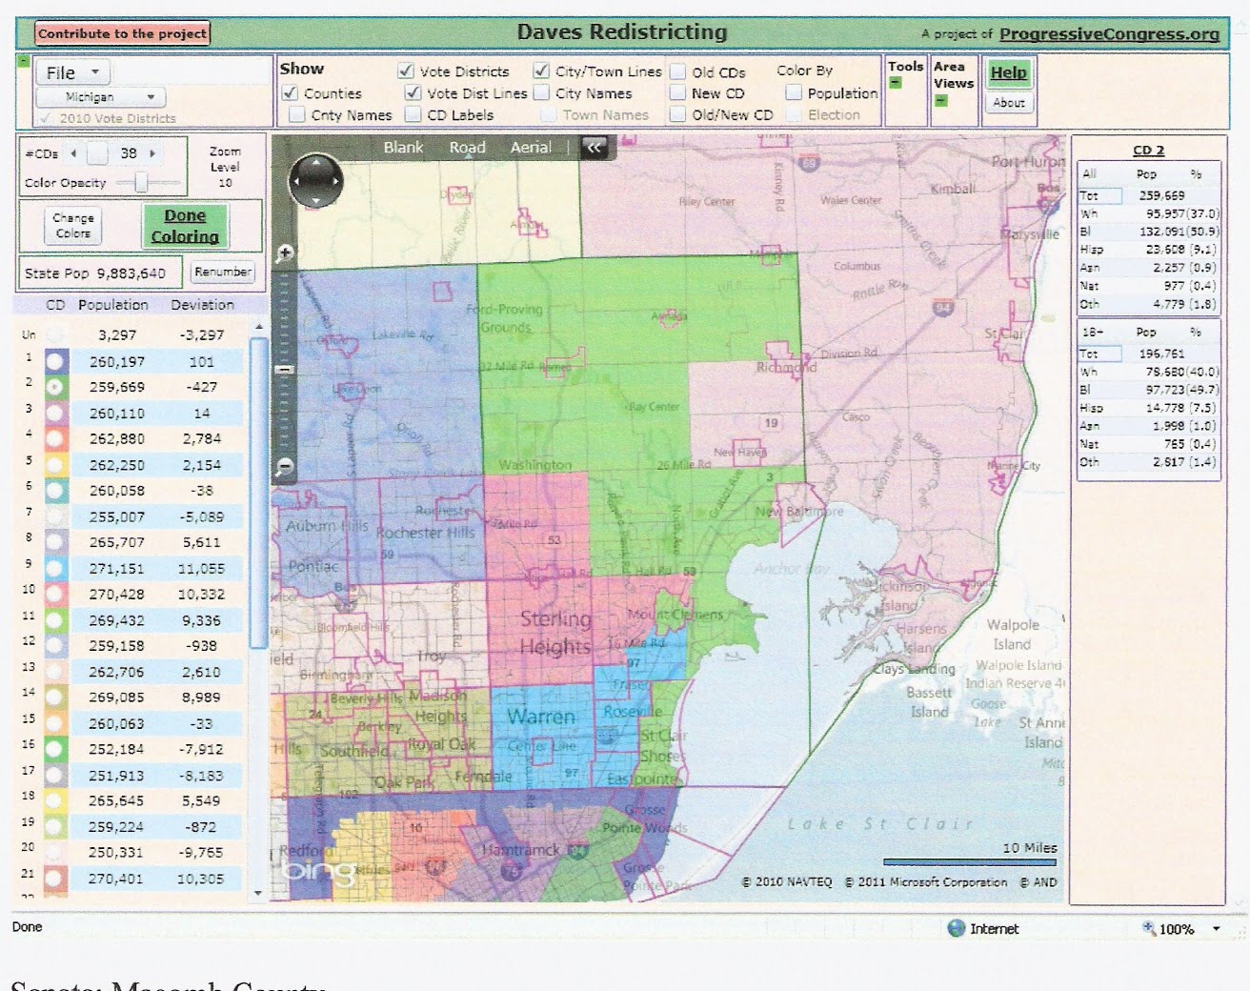Switch map to Blank view
The image size is (1250, 991).
(x=403, y=147)
